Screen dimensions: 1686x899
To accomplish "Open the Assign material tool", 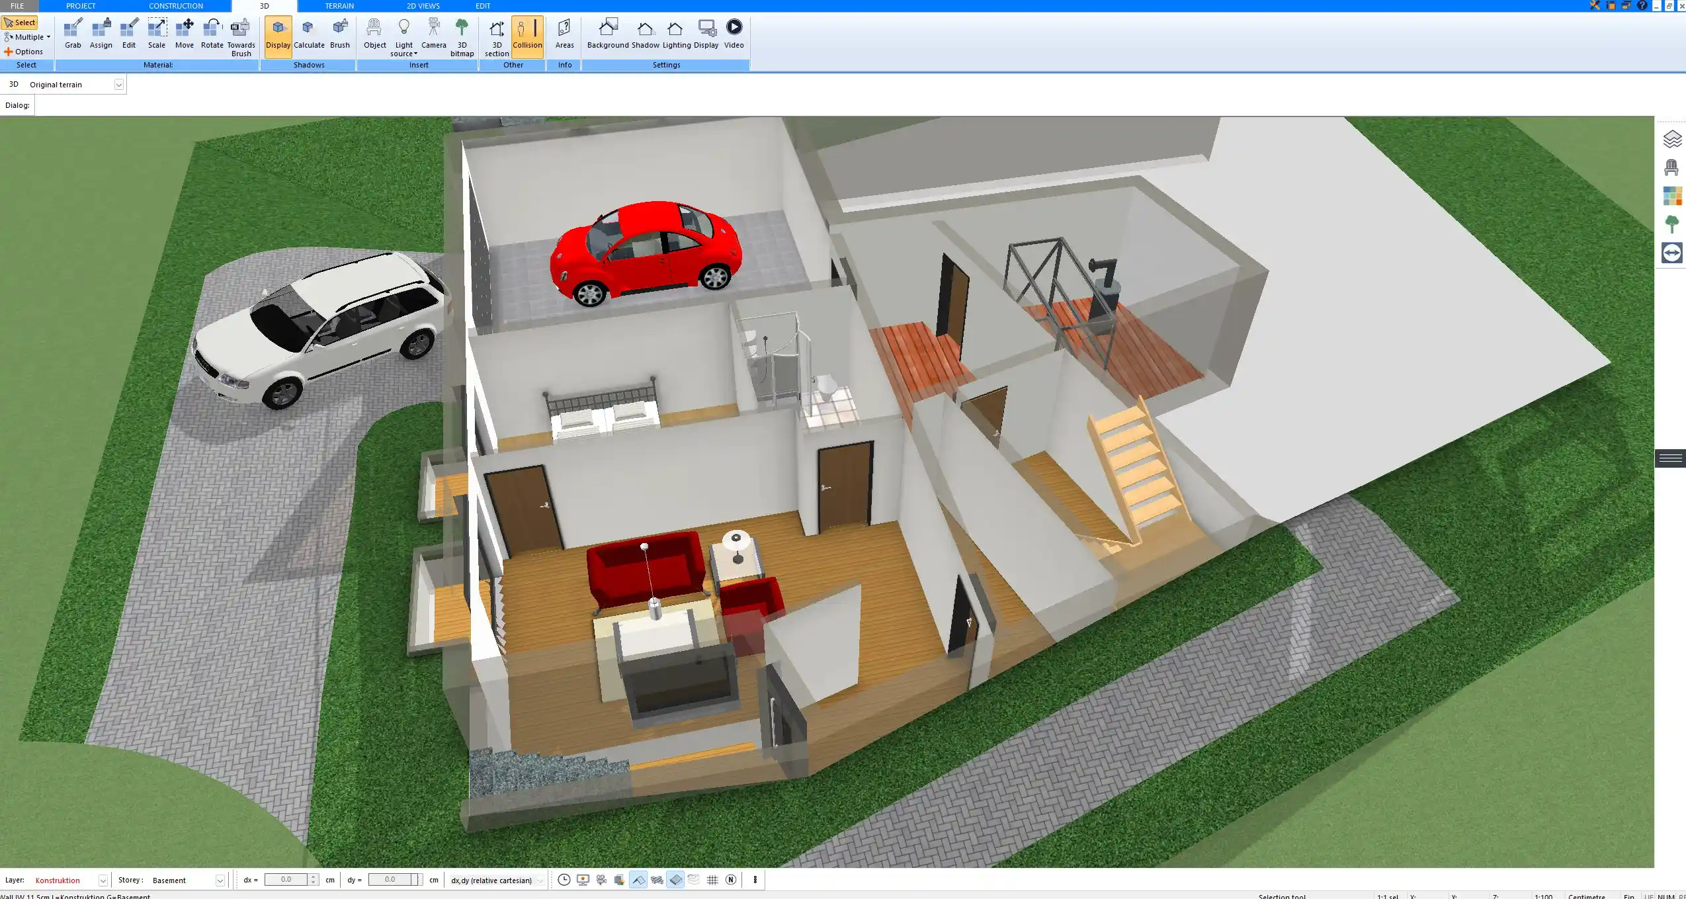I will 101,33.
